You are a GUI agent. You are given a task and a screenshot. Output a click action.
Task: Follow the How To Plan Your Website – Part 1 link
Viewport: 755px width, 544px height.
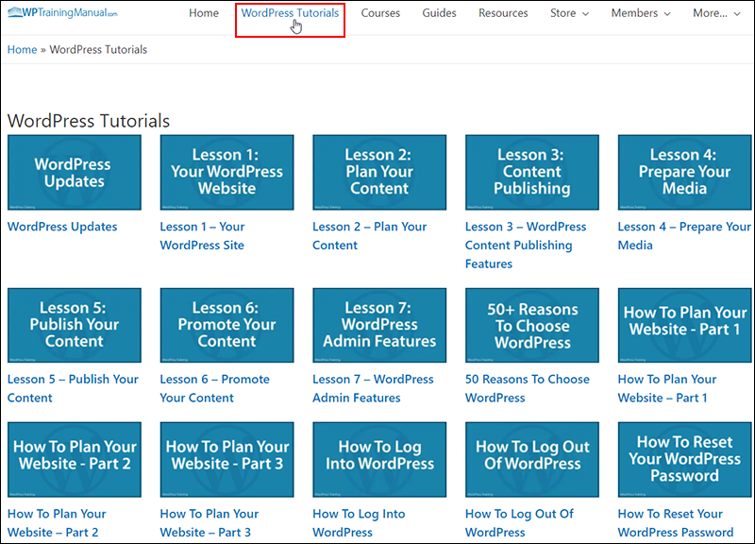(667, 388)
